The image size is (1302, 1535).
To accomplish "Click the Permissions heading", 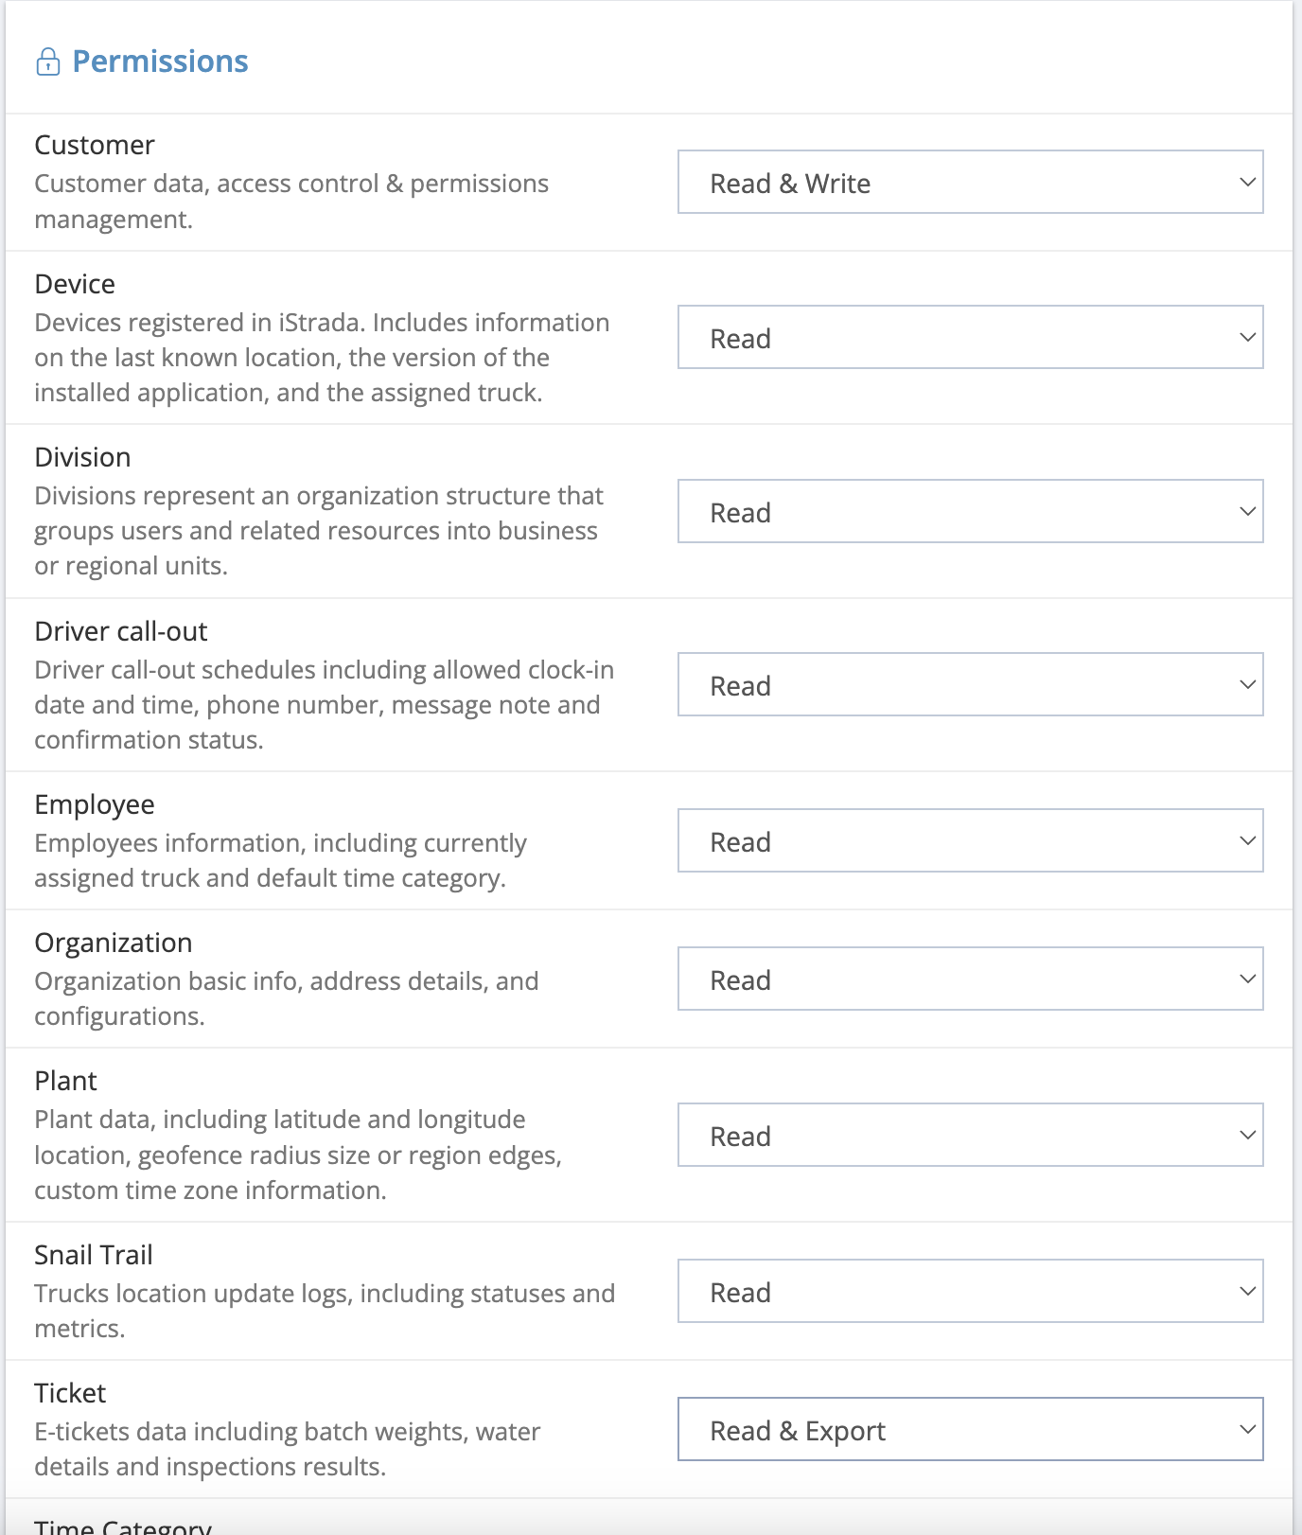I will click(159, 61).
